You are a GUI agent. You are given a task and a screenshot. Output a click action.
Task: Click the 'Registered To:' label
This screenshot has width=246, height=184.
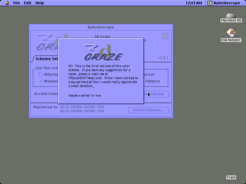coord(46,107)
